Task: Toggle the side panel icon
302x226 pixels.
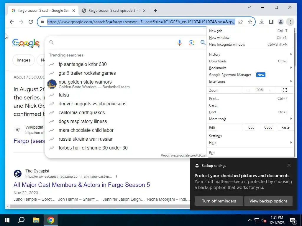Action: pos(271,22)
